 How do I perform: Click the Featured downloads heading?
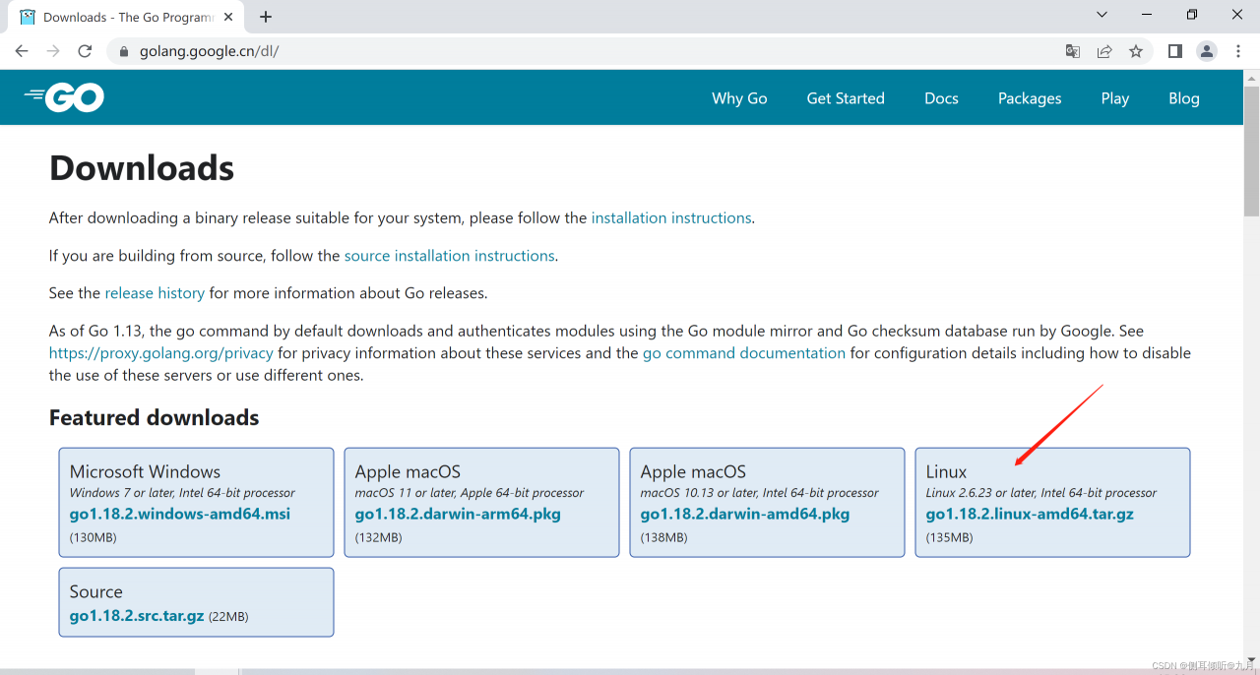point(154,417)
